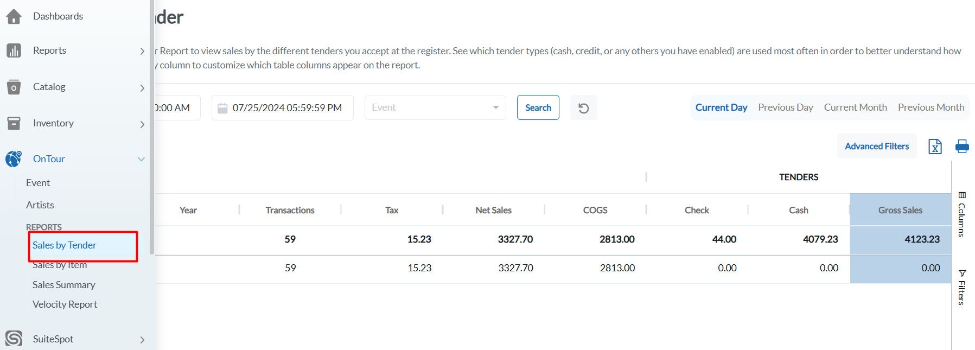Viewport: 975px width, 350px height.
Task: Click the SuiteSpot logo icon
Action: pos(14,339)
